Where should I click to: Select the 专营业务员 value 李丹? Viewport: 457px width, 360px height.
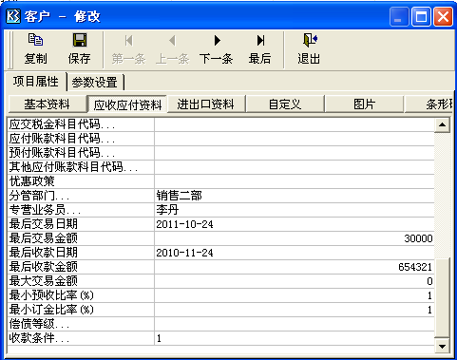pos(167,210)
